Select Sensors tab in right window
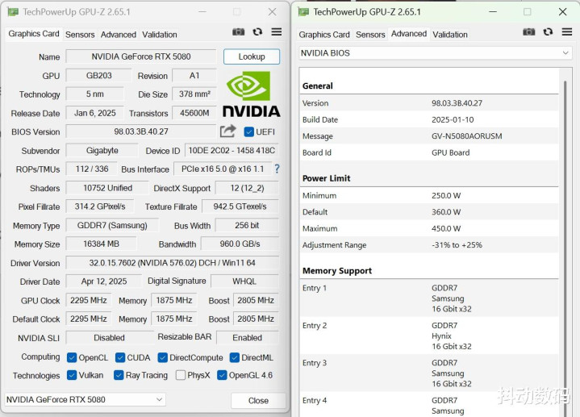The width and height of the screenshot is (580, 417). pos(370,35)
